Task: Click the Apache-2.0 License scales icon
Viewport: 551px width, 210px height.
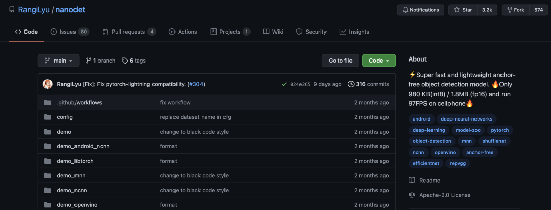Action: (x=412, y=195)
